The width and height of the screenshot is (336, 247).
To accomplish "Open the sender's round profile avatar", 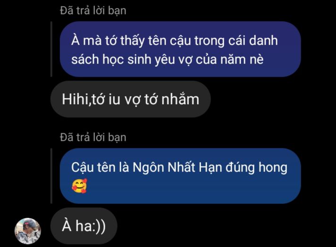I will coord(28,231).
